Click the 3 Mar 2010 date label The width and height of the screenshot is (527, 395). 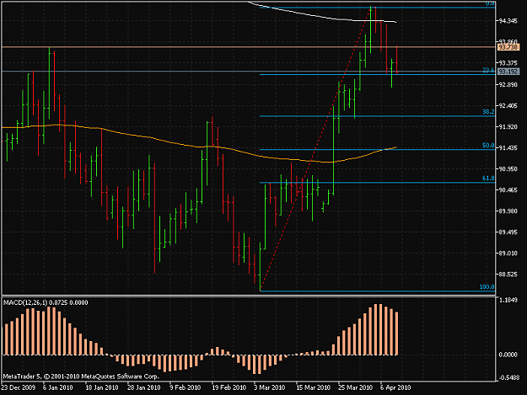pos(270,387)
